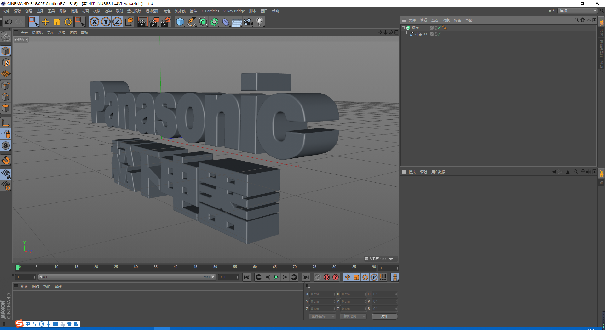The image size is (605, 330).
Task: Toggle the coordinate system cube icon
Action: click(129, 22)
